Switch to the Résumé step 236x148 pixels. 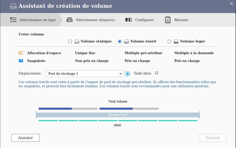click(x=181, y=20)
